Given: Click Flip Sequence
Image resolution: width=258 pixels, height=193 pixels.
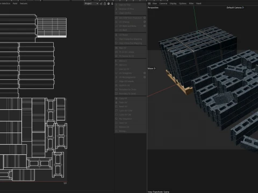Looking at the screenshot, I should pos(131,119).
